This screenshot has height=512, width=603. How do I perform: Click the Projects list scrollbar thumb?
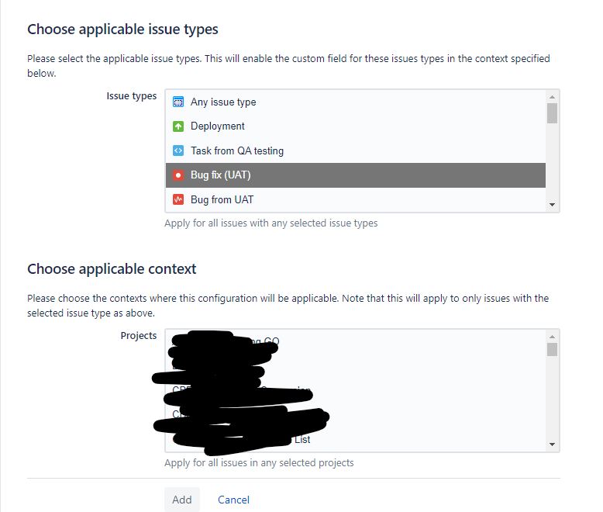tap(553, 350)
